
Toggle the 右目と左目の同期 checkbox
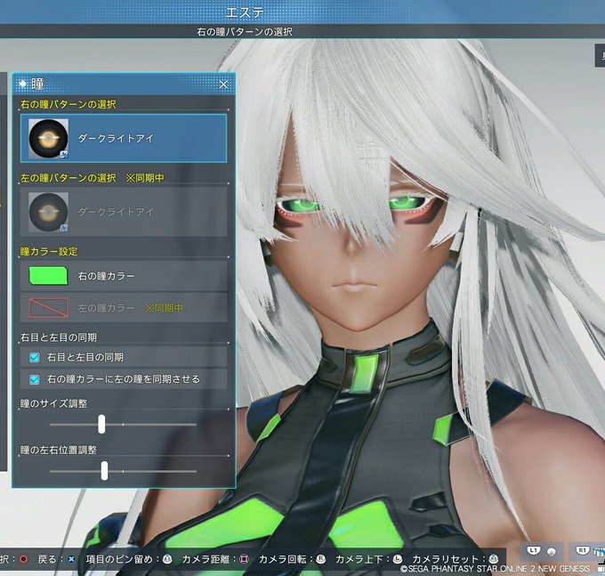pos(35,358)
